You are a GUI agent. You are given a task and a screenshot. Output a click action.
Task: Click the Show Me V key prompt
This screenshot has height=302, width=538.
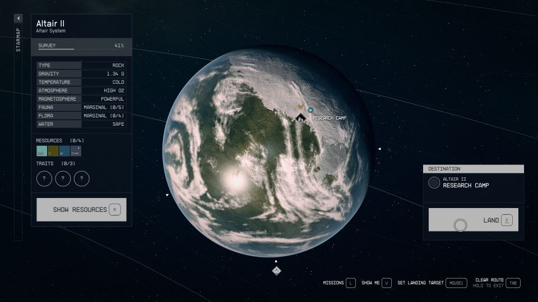(x=377, y=283)
